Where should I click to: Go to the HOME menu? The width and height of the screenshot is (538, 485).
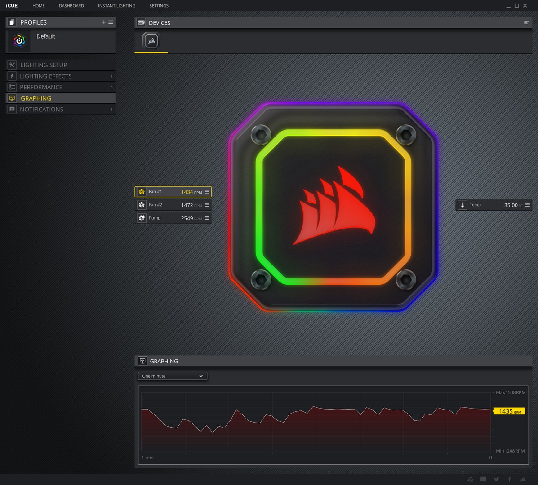coord(39,6)
